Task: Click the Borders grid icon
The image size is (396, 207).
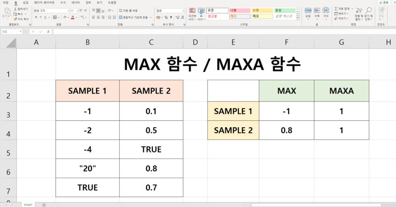Action: (55, 17)
